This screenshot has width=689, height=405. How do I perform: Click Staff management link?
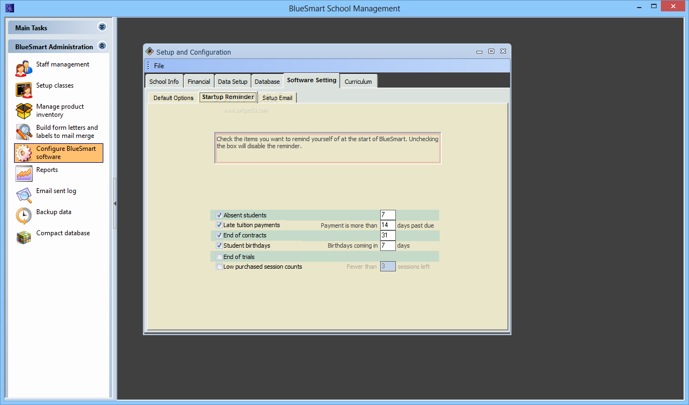[x=63, y=64]
